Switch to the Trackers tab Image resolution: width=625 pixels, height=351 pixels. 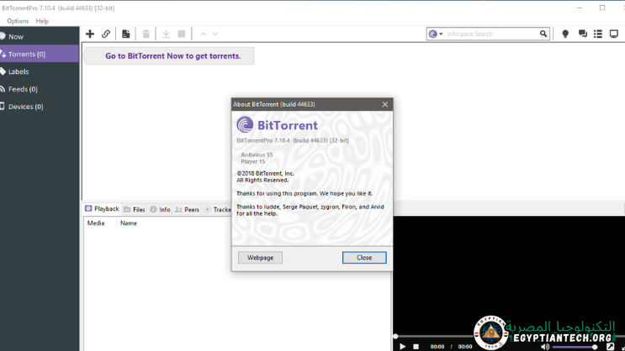pyautogui.click(x=217, y=209)
